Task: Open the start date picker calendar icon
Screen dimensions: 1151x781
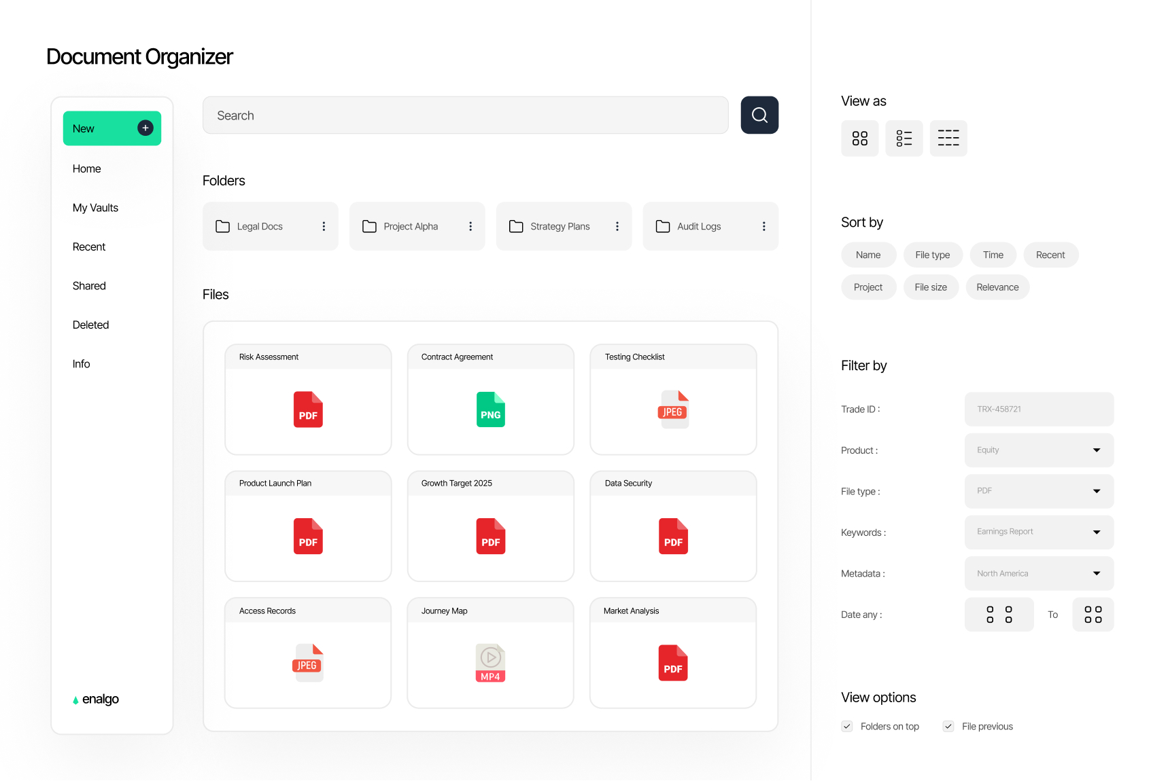Action: tap(999, 614)
